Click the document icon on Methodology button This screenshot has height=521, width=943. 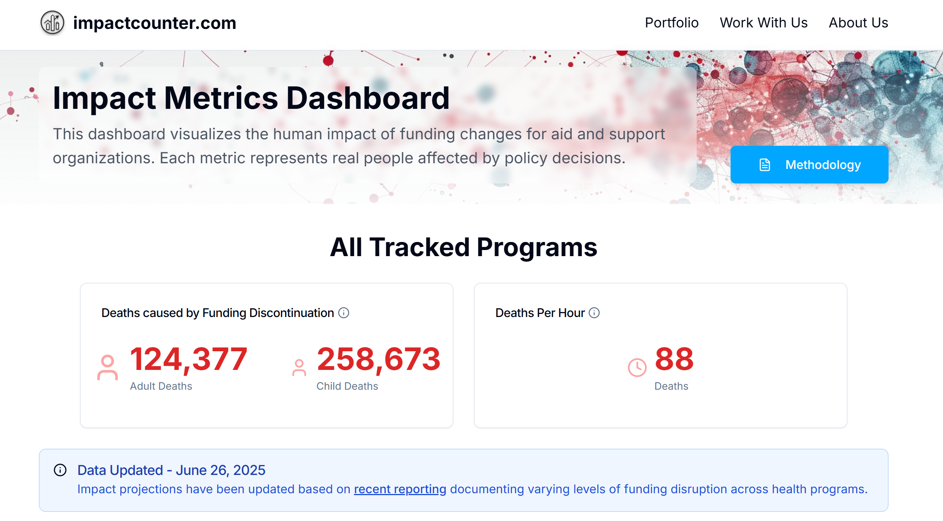coord(765,165)
